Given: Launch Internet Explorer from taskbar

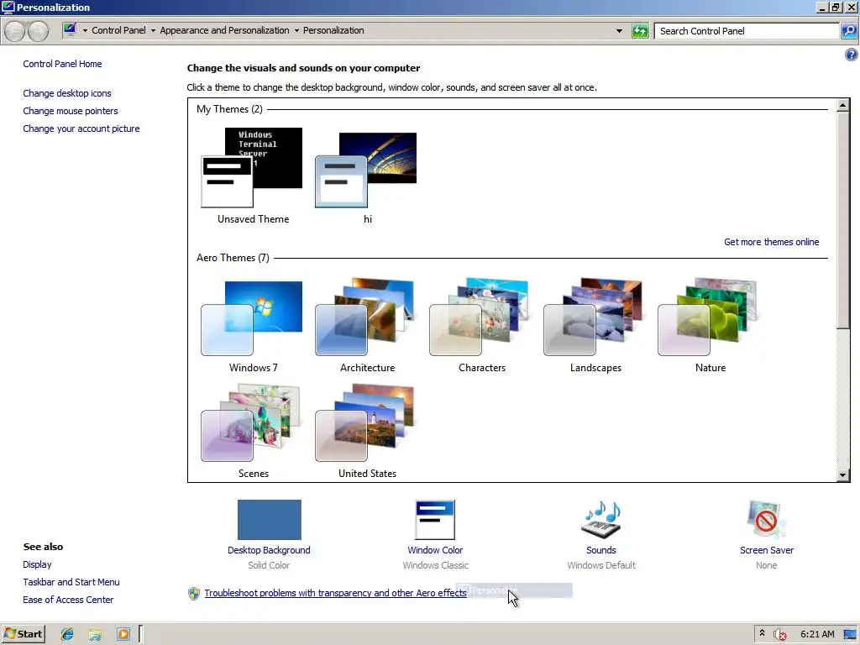Looking at the screenshot, I should point(67,634).
